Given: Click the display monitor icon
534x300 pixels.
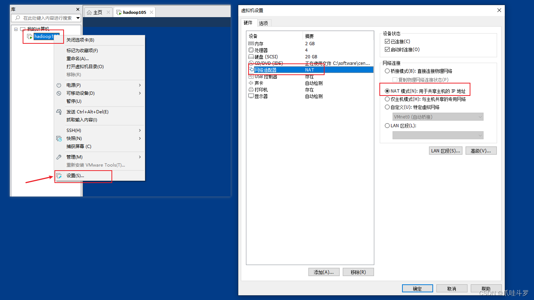Looking at the screenshot, I should 251,96.
